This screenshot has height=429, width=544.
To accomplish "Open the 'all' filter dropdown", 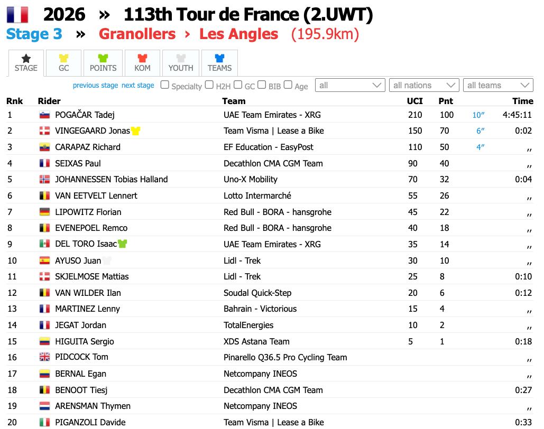I will pos(350,85).
